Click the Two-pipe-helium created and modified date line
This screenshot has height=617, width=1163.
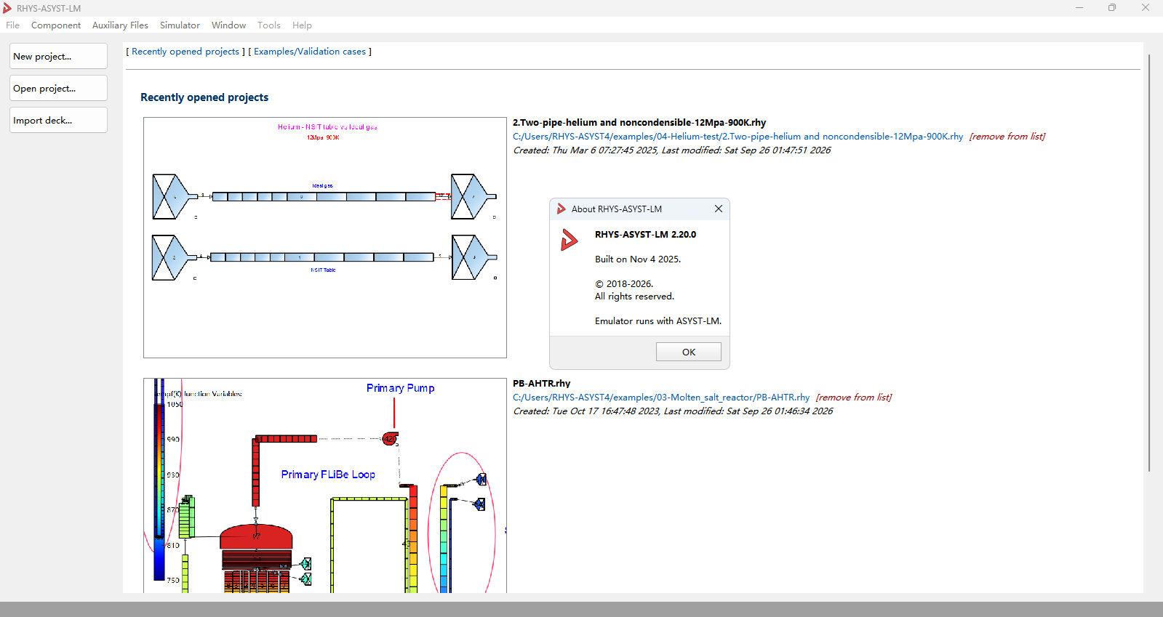(x=672, y=150)
